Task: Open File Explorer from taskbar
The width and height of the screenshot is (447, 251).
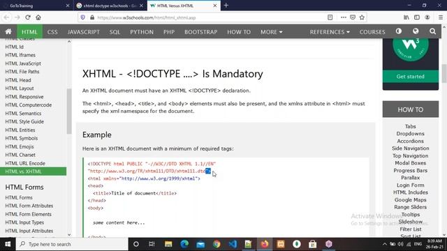Action: pos(168,244)
